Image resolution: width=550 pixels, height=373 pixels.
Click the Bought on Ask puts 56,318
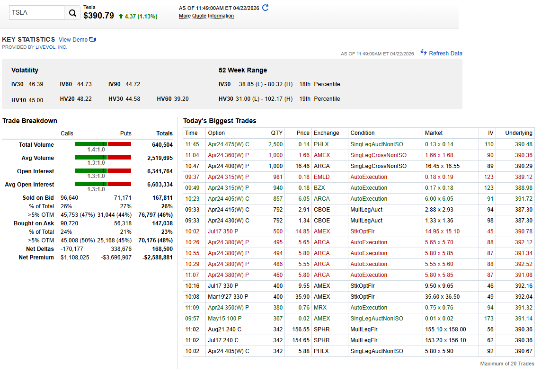[123, 223]
